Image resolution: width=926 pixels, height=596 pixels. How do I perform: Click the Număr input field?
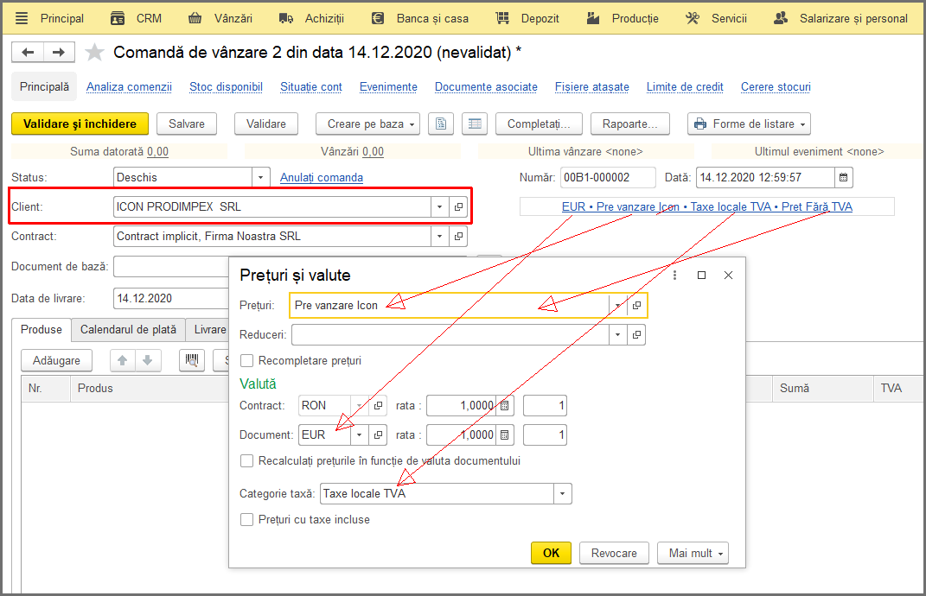608,178
